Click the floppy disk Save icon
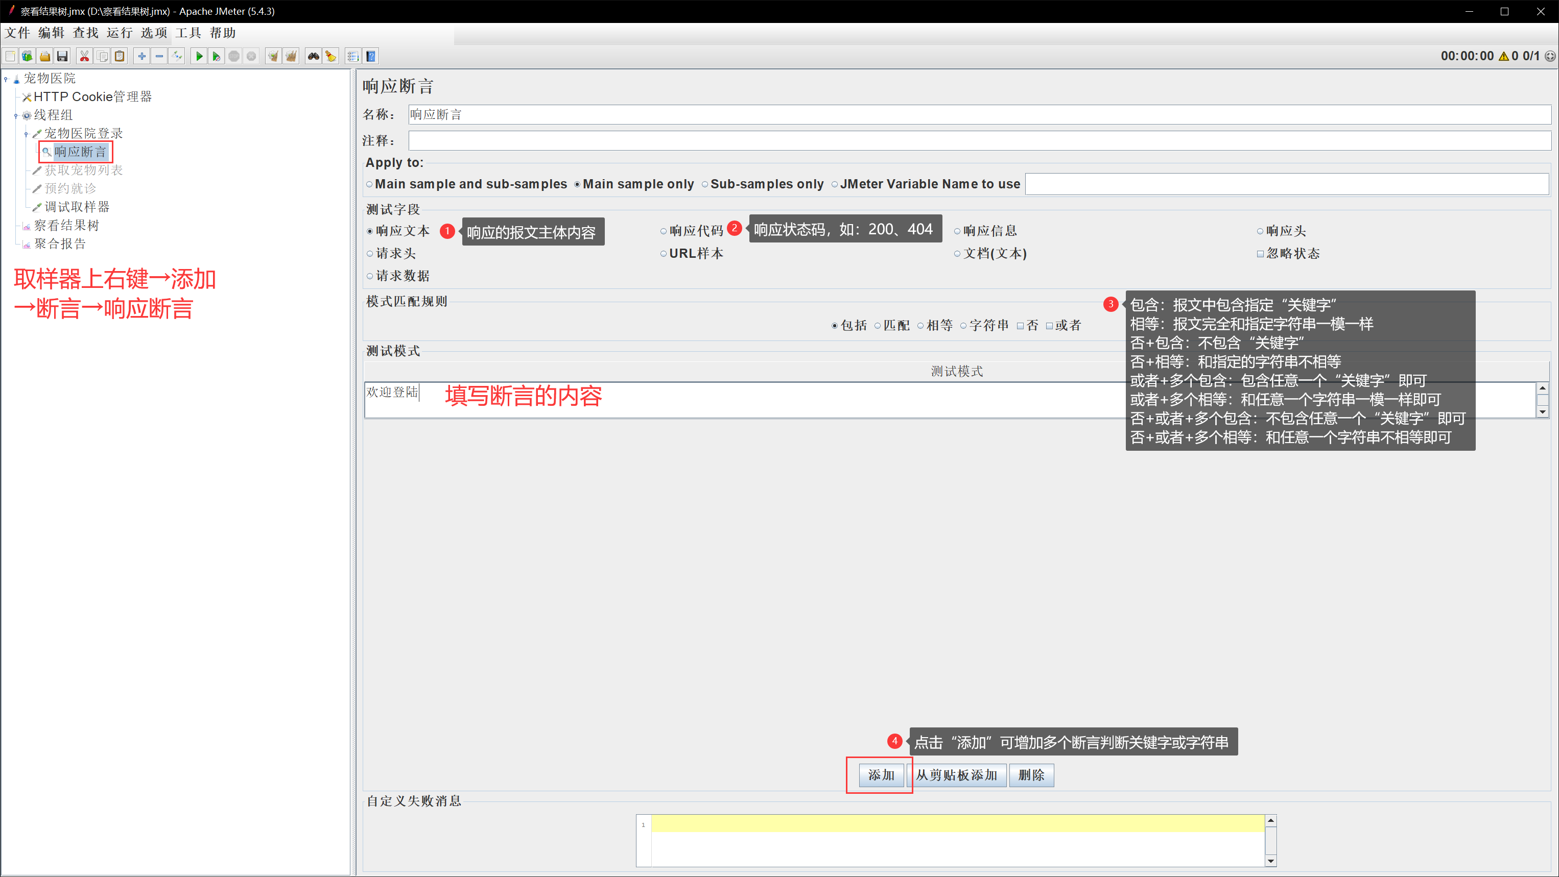Image resolution: width=1559 pixels, height=877 pixels. 62,56
